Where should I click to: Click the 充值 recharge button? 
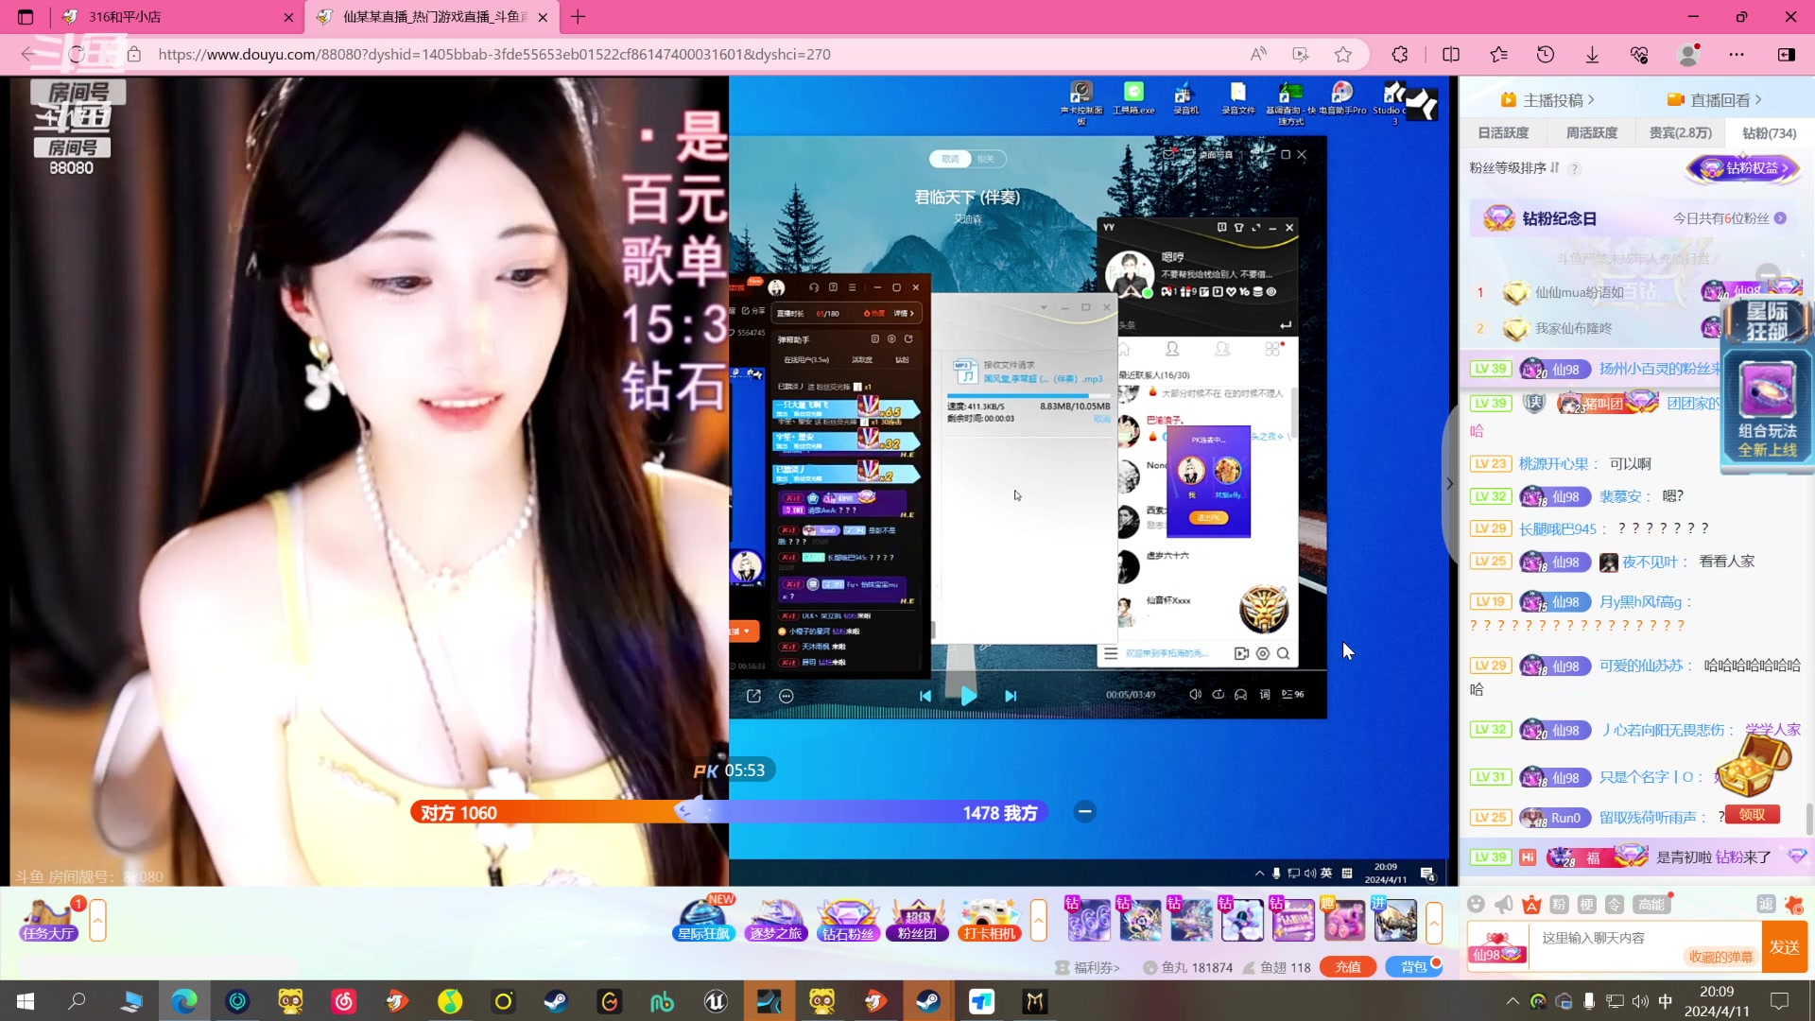[x=1347, y=966]
